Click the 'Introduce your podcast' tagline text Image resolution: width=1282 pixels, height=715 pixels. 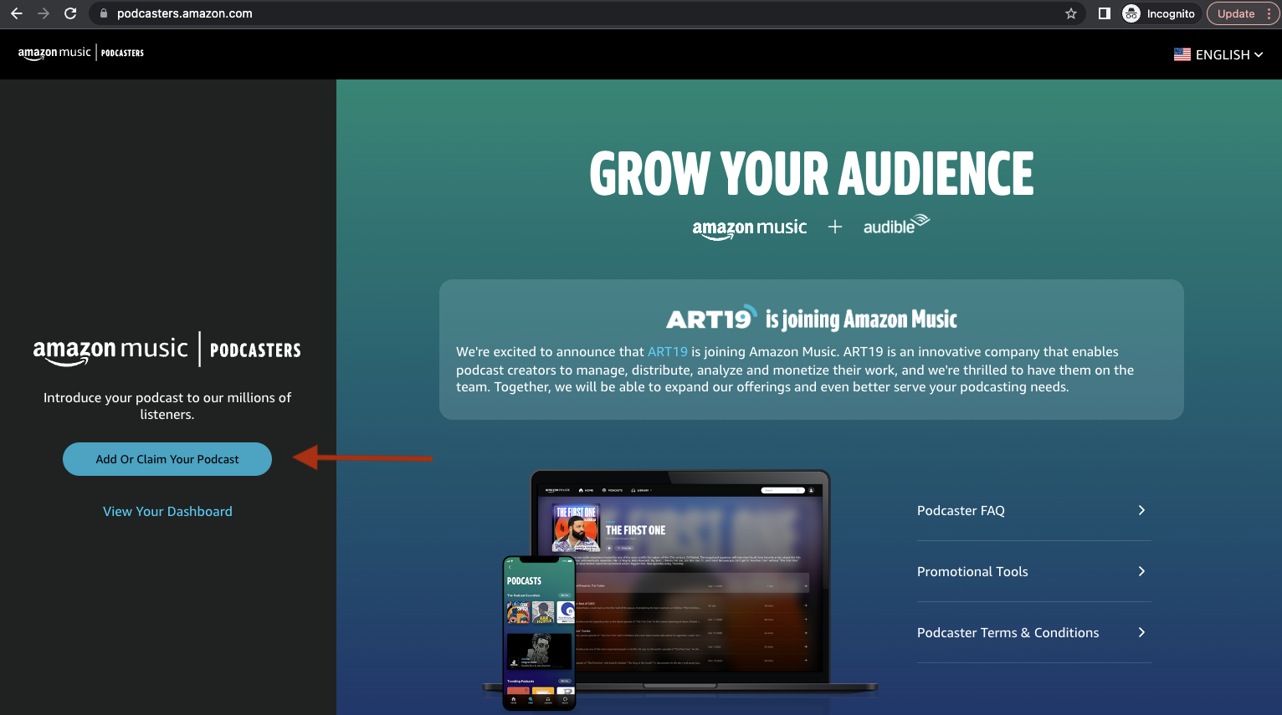click(167, 406)
